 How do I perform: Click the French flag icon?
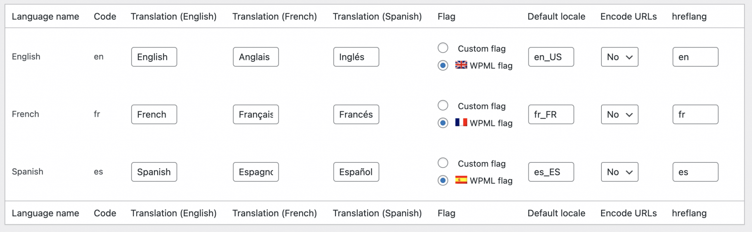pos(461,122)
